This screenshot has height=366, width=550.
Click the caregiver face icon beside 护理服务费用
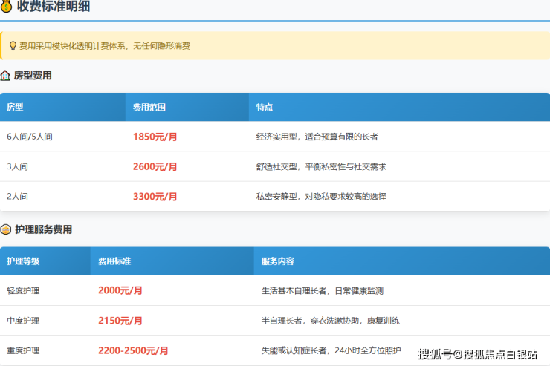pyautogui.click(x=6, y=229)
